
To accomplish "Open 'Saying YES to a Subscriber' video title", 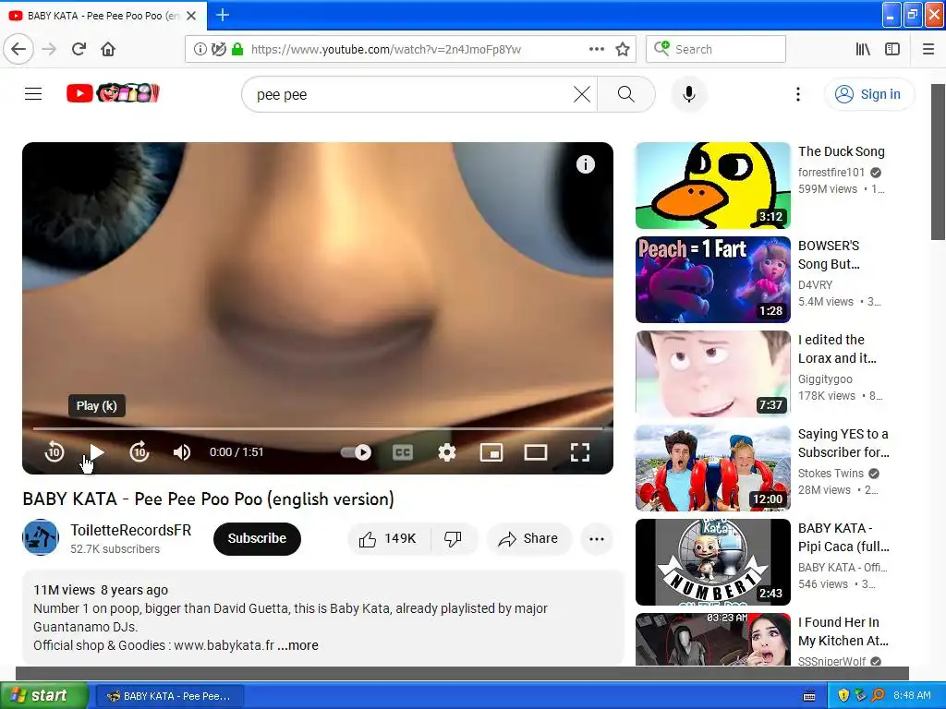I will point(843,442).
